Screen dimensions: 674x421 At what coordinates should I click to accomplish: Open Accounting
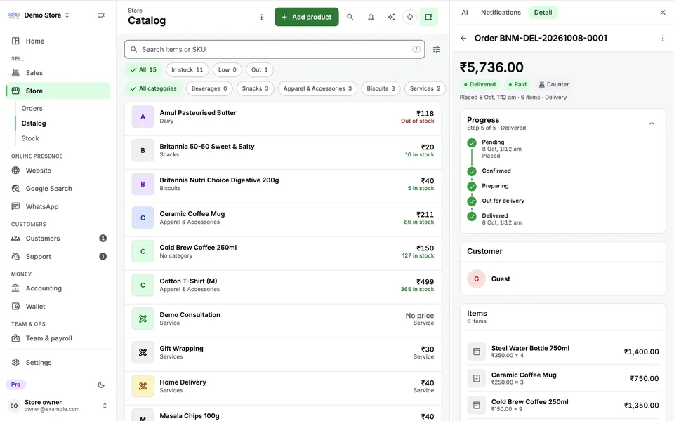tap(58, 288)
